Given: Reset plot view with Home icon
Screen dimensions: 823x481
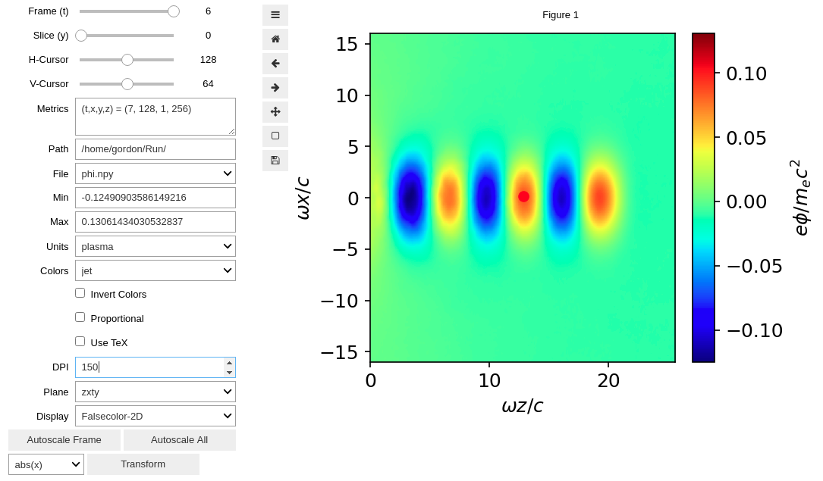Looking at the screenshot, I should click(275, 39).
